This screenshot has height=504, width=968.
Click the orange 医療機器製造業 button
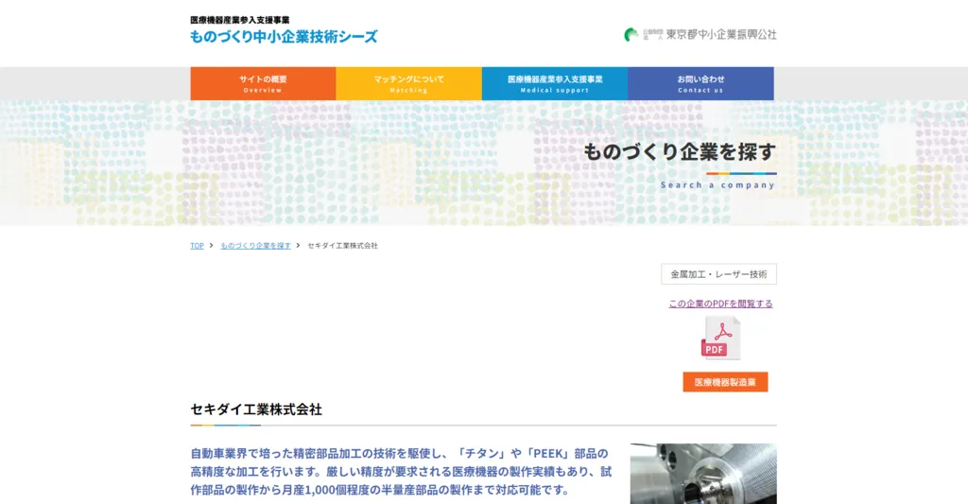pos(725,382)
